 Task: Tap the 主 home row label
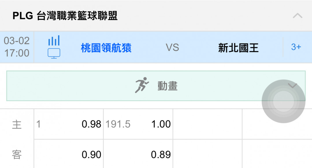point(17,124)
